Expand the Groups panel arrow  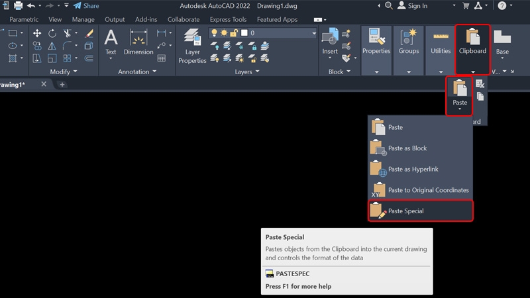coord(409,72)
